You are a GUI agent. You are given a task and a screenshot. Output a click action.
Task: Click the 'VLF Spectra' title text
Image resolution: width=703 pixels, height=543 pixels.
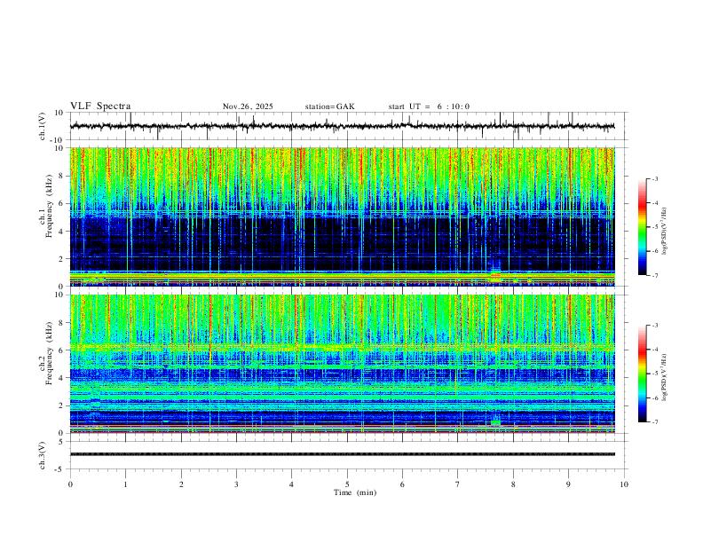coord(100,106)
